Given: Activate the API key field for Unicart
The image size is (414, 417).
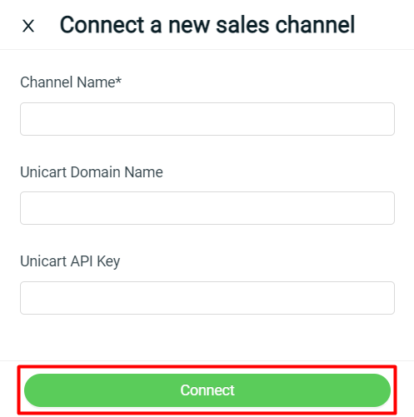Looking at the screenshot, I should click(207, 298).
